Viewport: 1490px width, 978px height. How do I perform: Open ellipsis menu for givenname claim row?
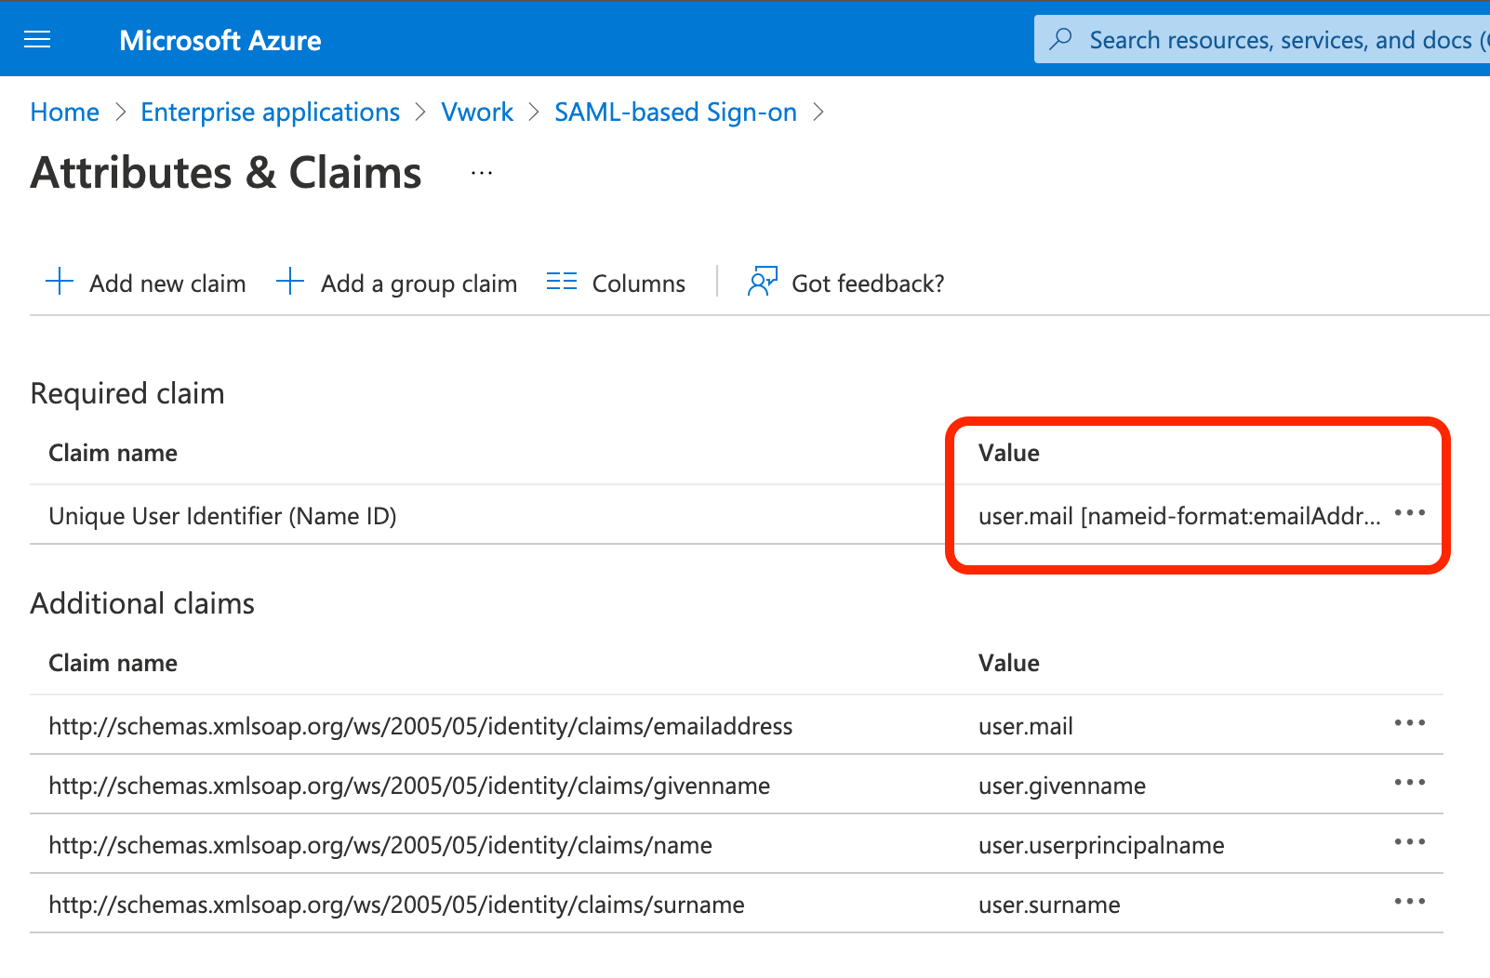(x=1409, y=783)
